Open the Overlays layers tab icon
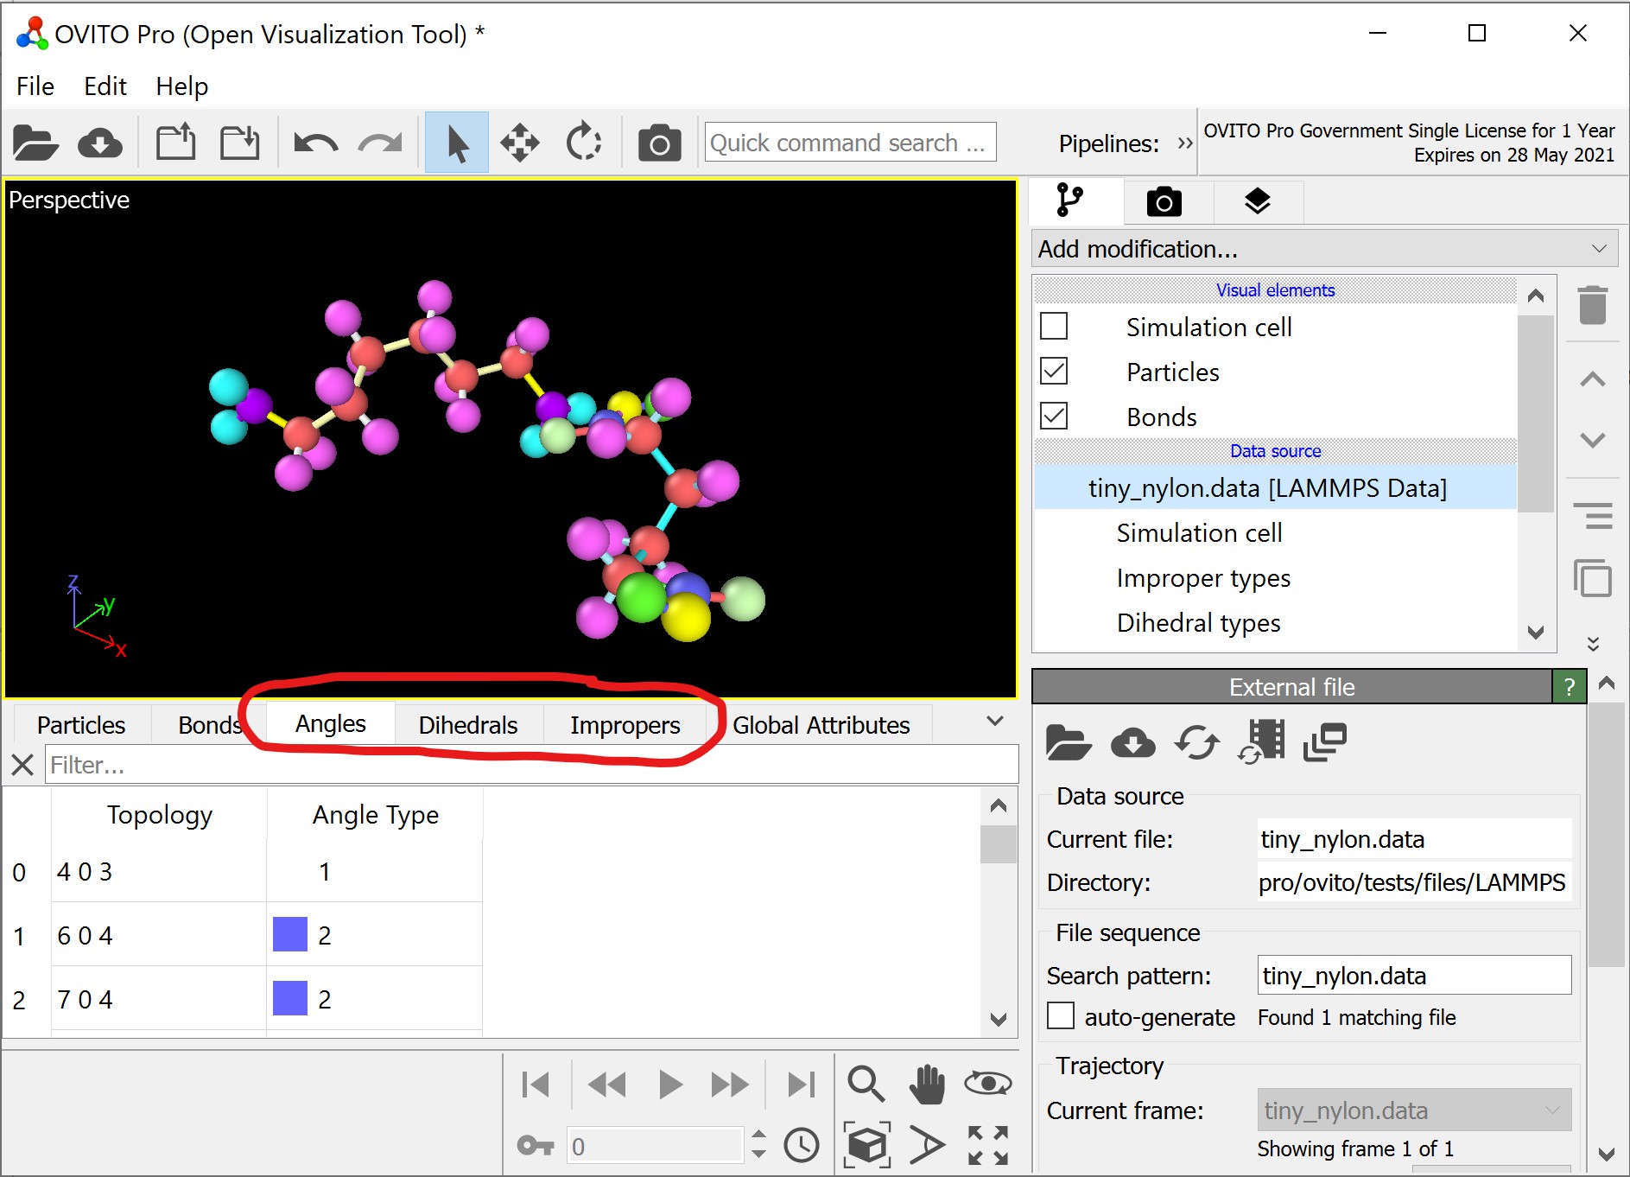1630x1177 pixels. coord(1257,201)
